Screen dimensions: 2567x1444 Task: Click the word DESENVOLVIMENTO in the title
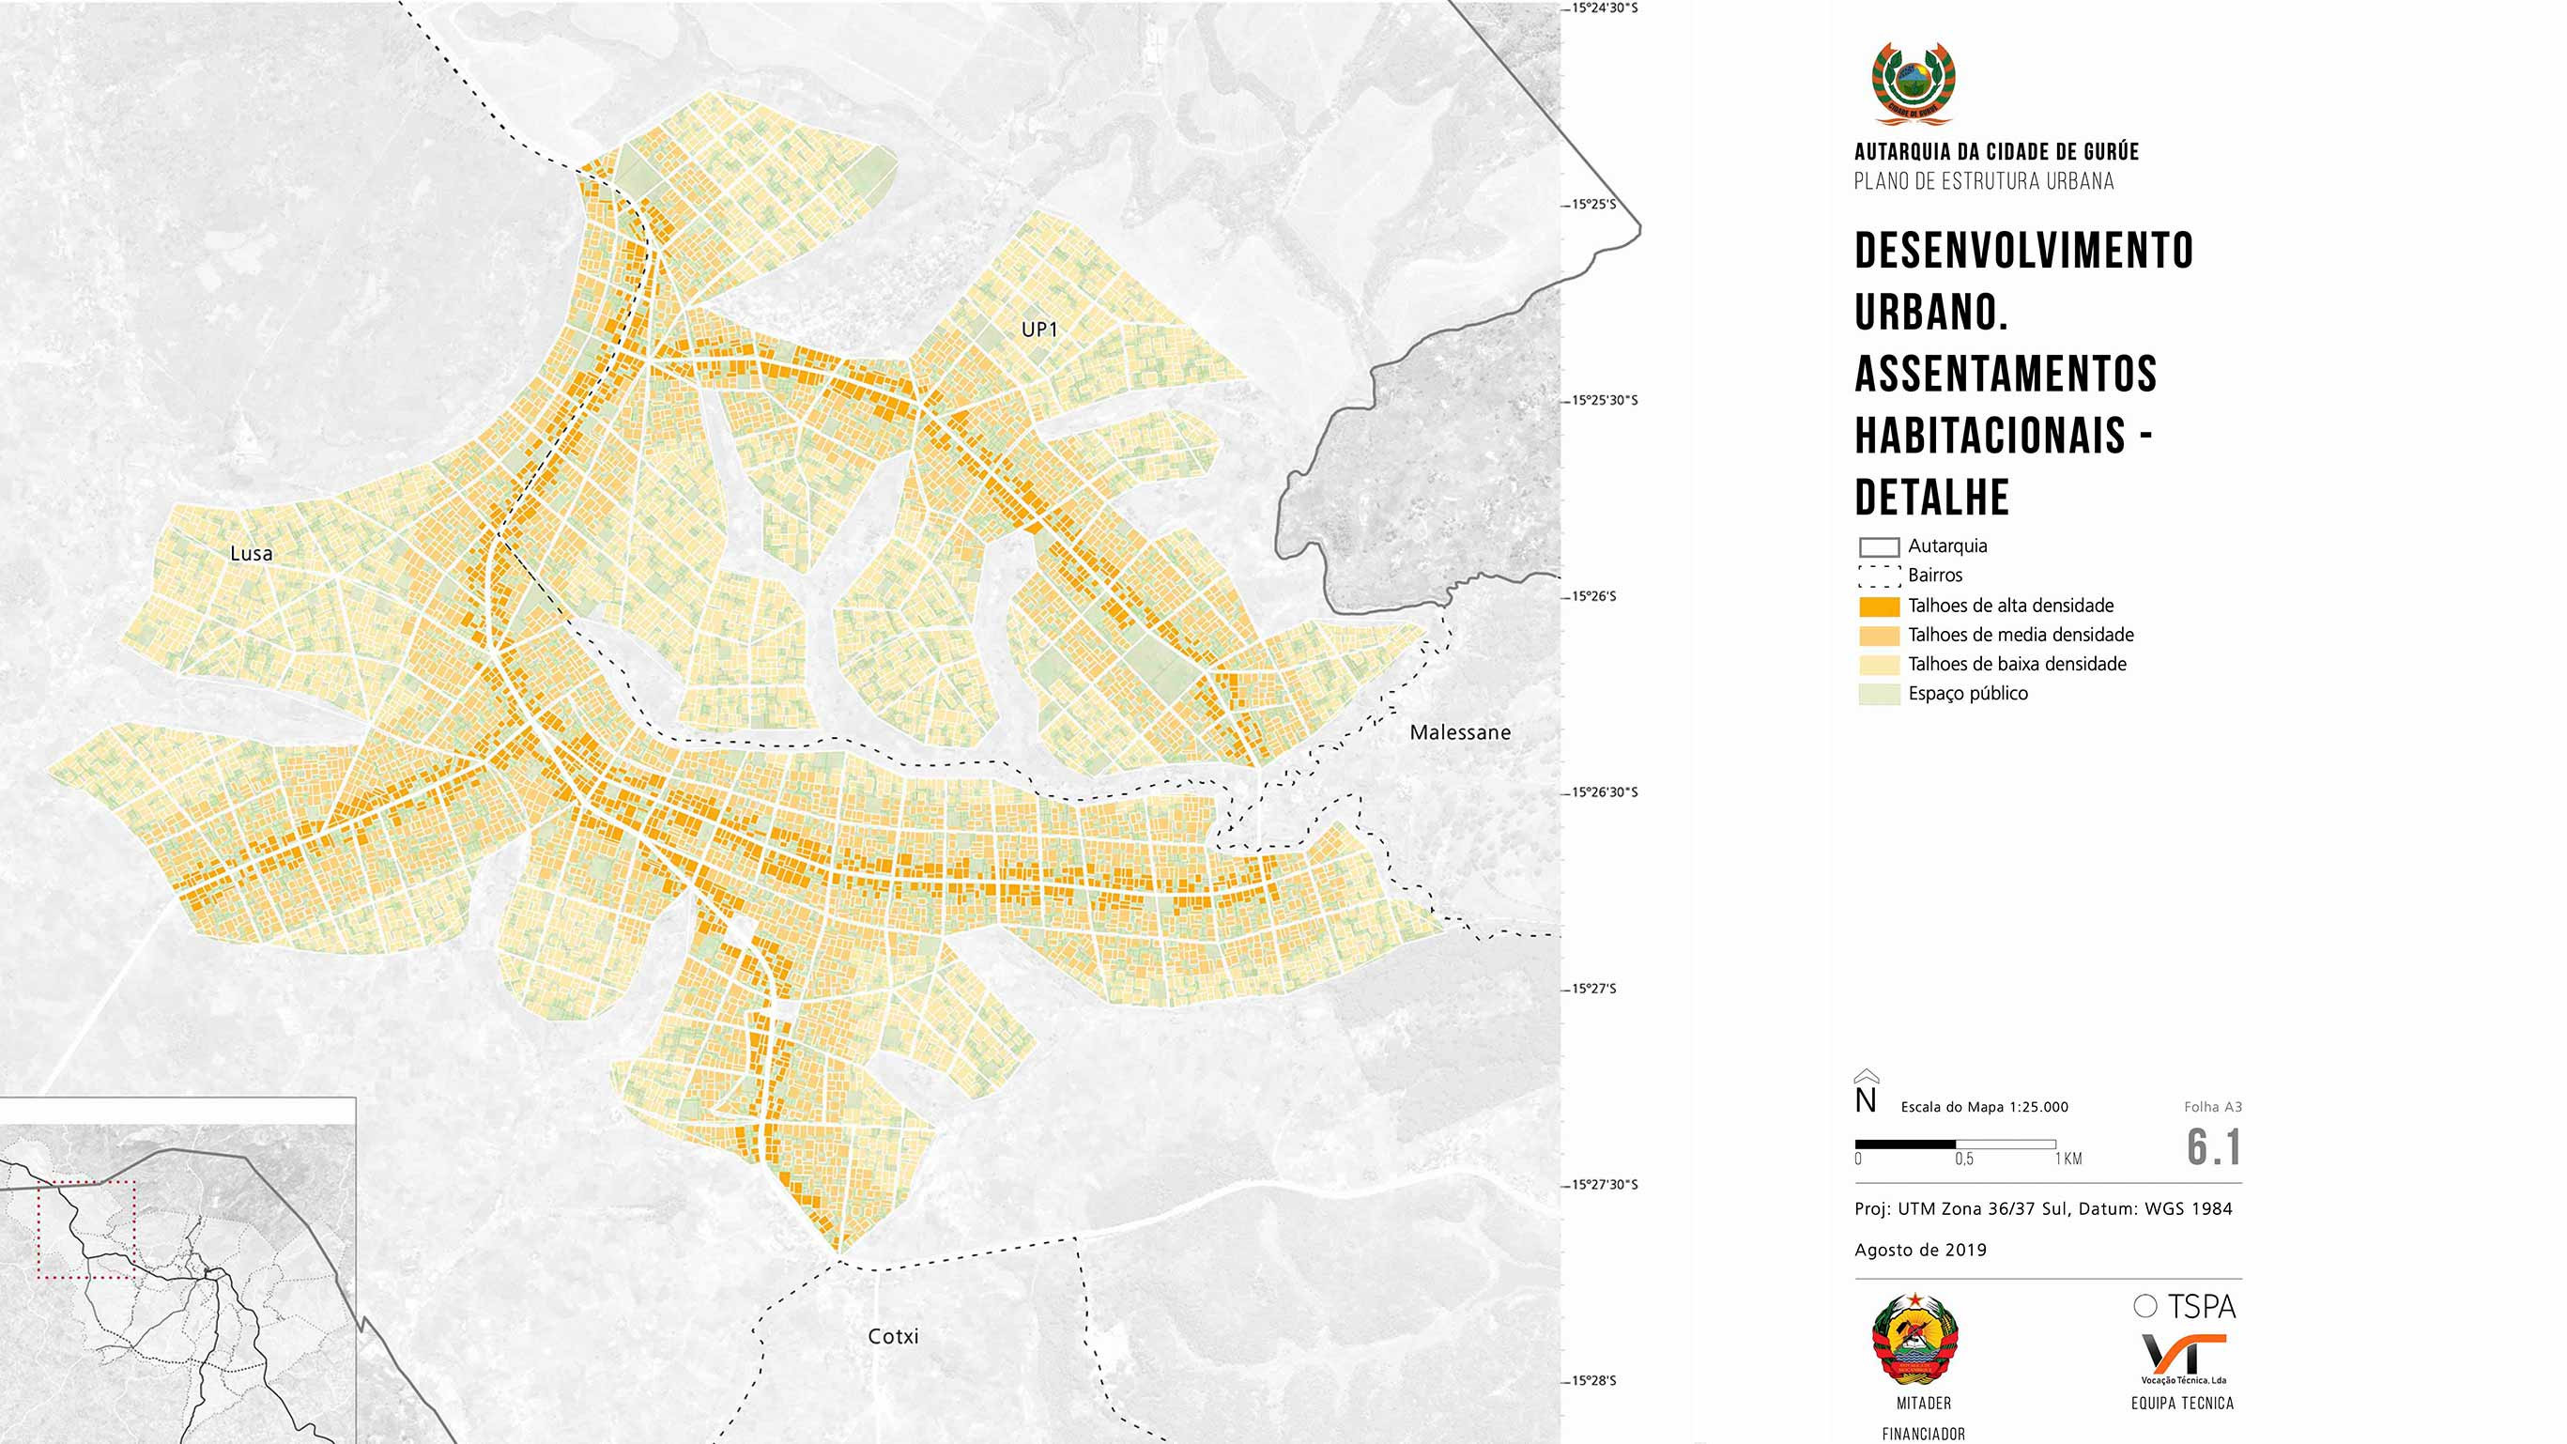(x=2024, y=251)
